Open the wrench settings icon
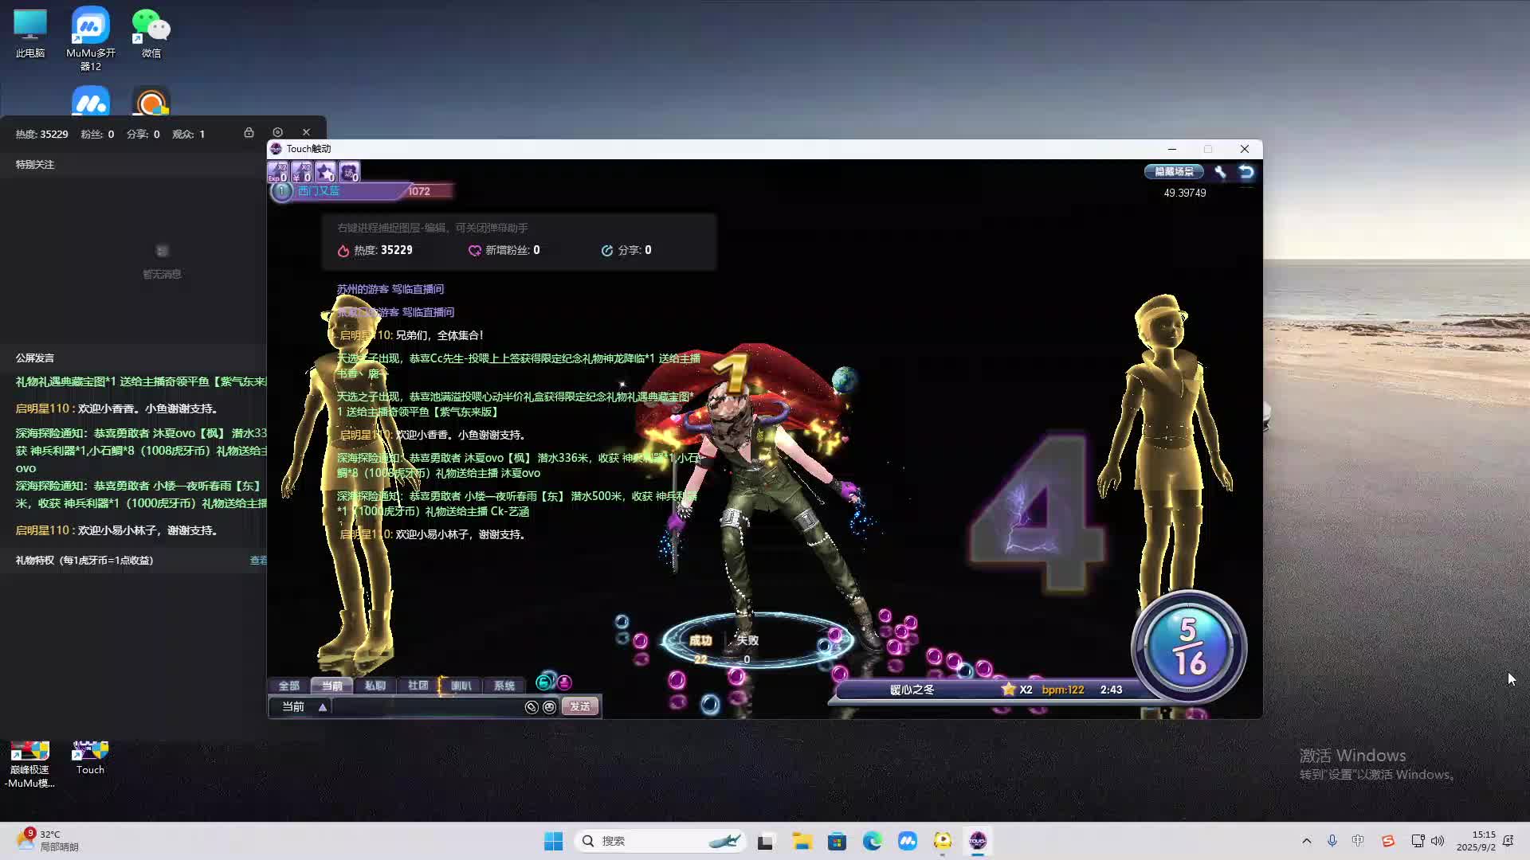The width and height of the screenshot is (1530, 860). pos(1220,171)
